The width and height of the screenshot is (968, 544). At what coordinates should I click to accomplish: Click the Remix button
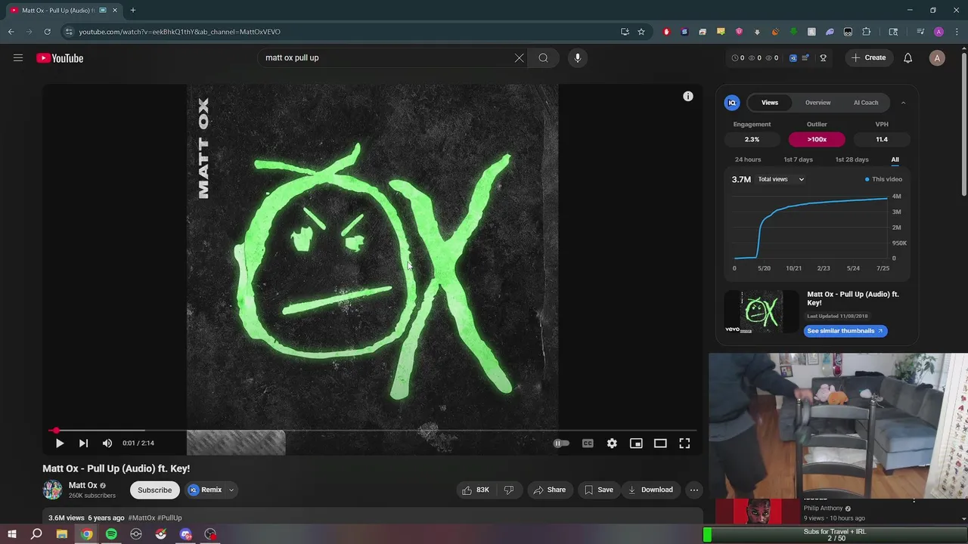(206, 490)
